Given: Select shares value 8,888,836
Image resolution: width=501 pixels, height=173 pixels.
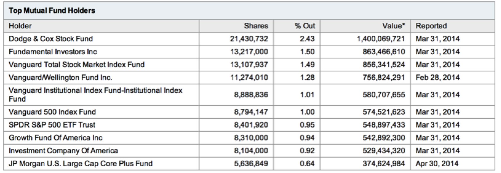Looking at the screenshot, I should [x=251, y=95].
